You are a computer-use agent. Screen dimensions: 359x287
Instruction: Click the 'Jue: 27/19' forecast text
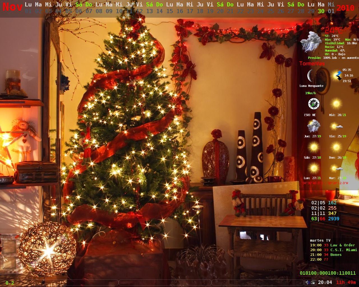312,136
